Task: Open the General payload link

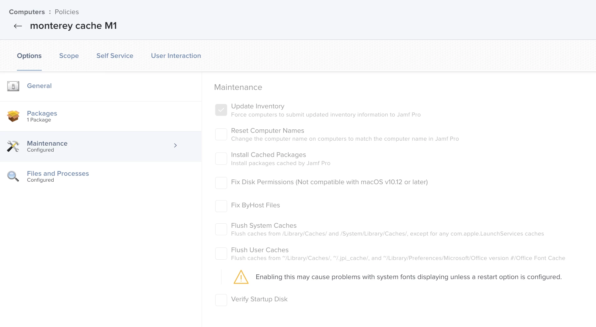Action: pos(39,86)
